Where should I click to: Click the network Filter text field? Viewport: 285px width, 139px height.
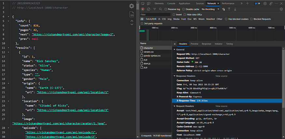pos(155,15)
